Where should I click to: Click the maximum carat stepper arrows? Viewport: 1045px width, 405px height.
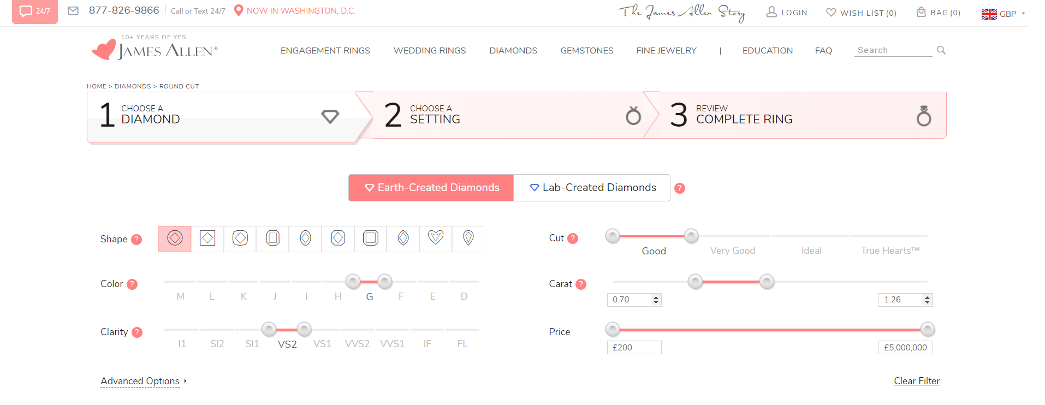pyautogui.click(x=927, y=300)
